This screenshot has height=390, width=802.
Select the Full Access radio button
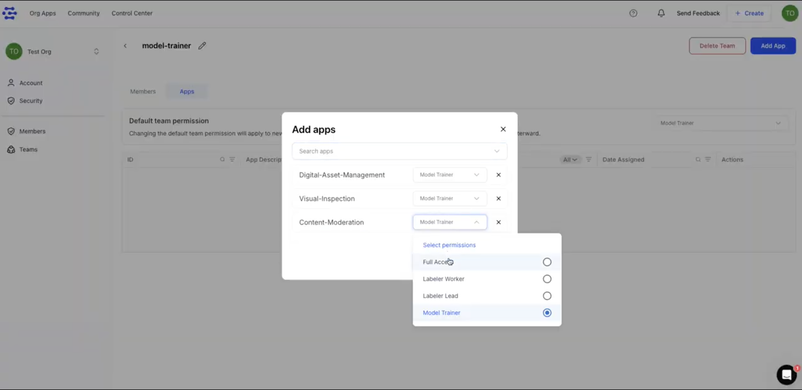click(547, 262)
